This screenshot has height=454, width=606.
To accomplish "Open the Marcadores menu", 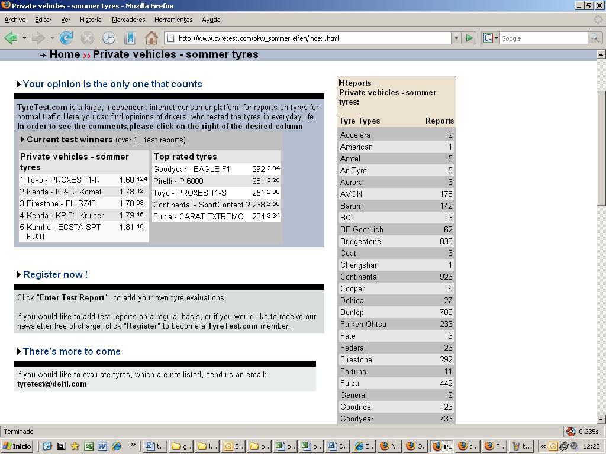I will 128,20.
